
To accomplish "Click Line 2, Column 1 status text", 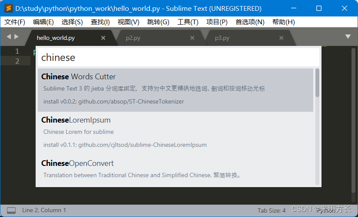I will pos(44,210).
